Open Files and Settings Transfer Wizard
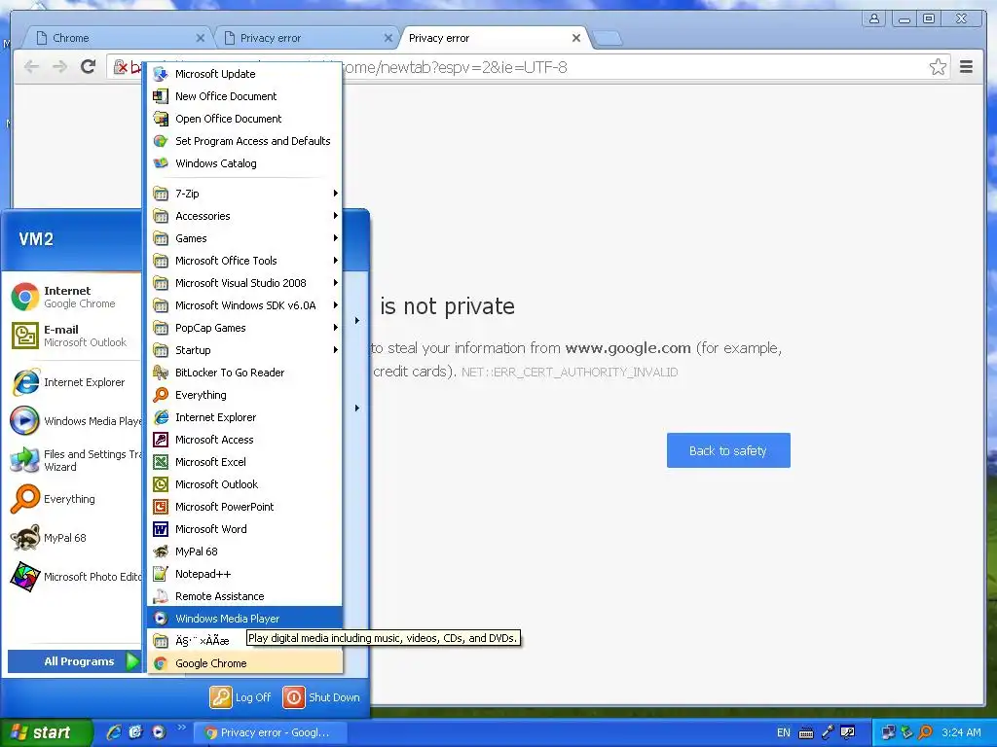This screenshot has width=997, height=747. tap(74, 460)
